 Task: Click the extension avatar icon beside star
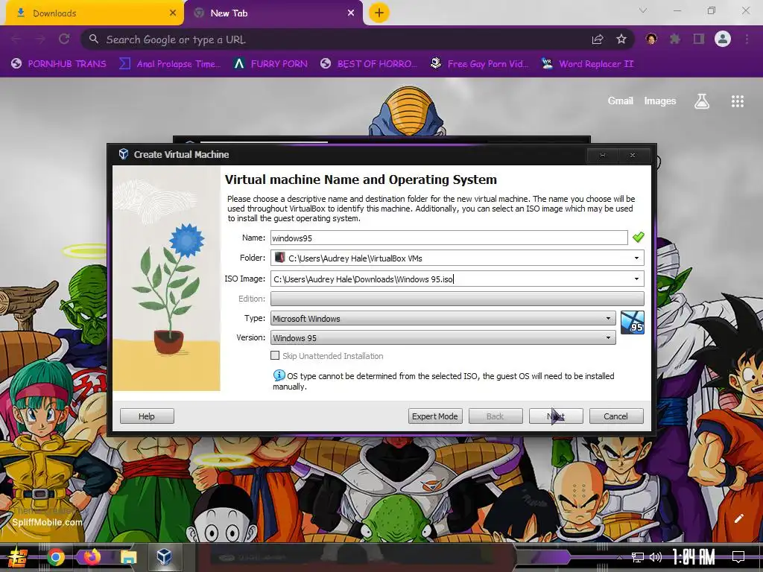(x=651, y=39)
